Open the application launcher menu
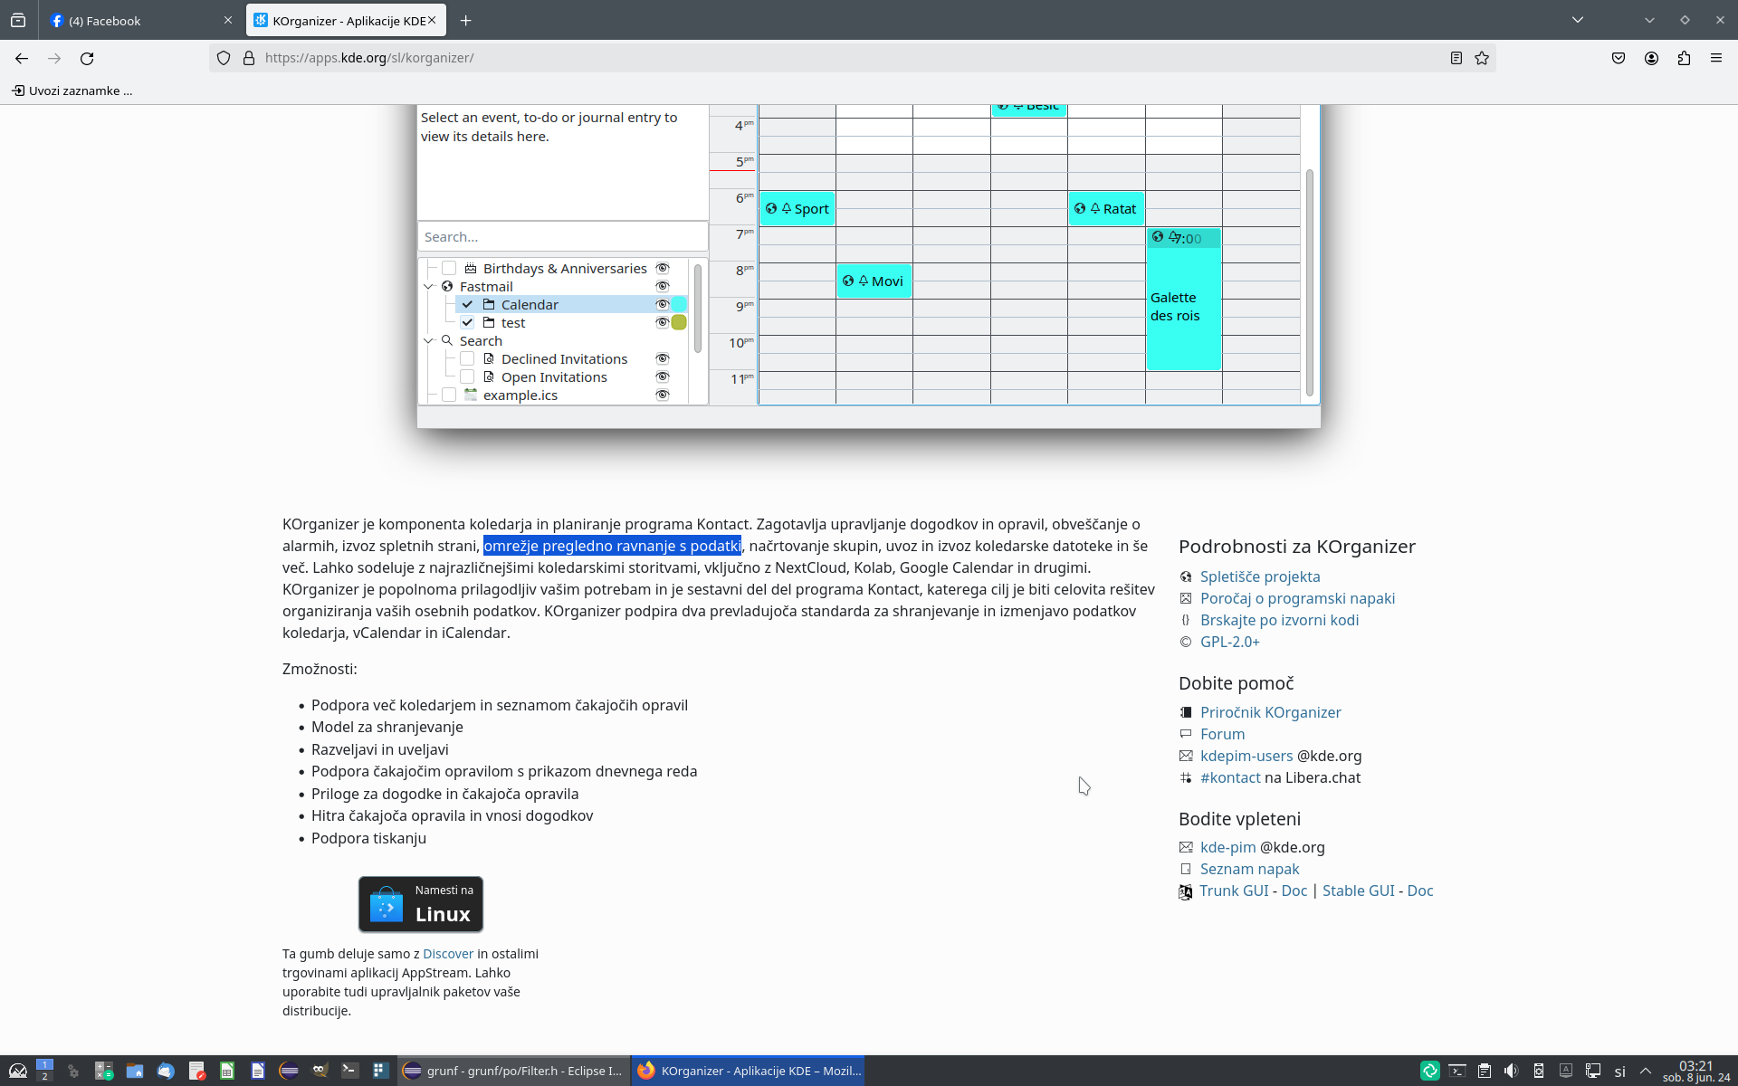The image size is (1738, 1086). 17,1071
